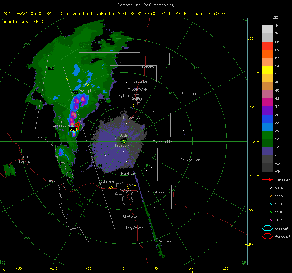Click the Calgary city label
This screenshot has height=273, width=292.
[x=127, y=191]
